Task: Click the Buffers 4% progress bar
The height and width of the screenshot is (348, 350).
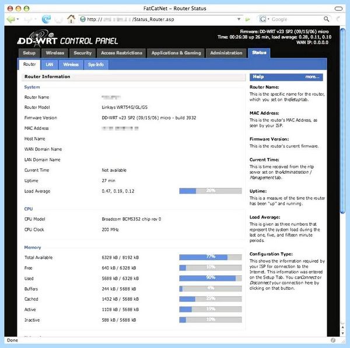Action: [210, 289]
